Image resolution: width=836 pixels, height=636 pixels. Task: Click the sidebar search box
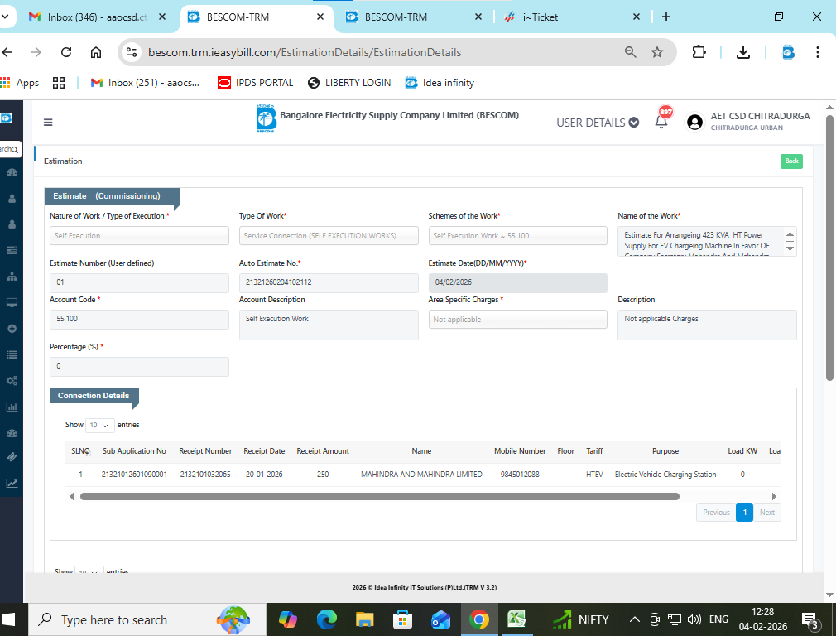click(10, 149)
